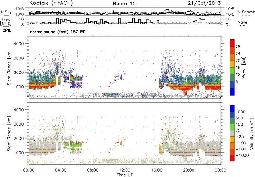Click "4000" tick on the power panel axis
The height and width of the screenshot is (177, 255).
point(18,44)
